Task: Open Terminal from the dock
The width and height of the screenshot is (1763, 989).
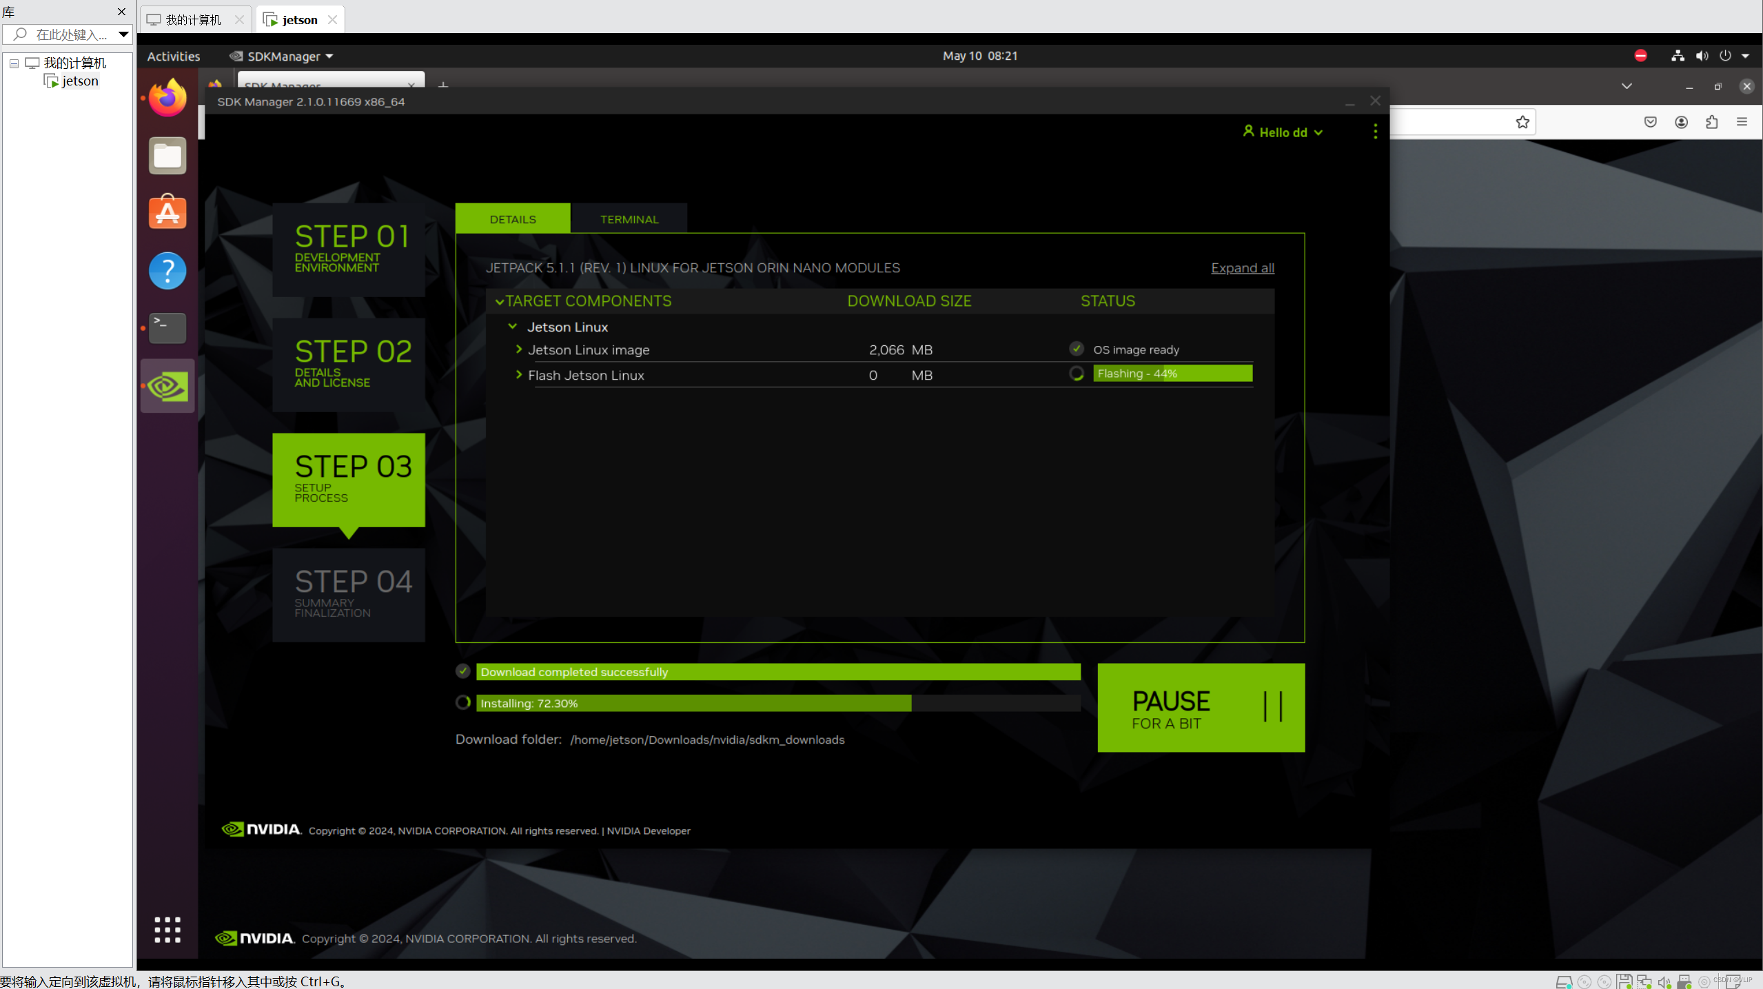Action: 167,327
